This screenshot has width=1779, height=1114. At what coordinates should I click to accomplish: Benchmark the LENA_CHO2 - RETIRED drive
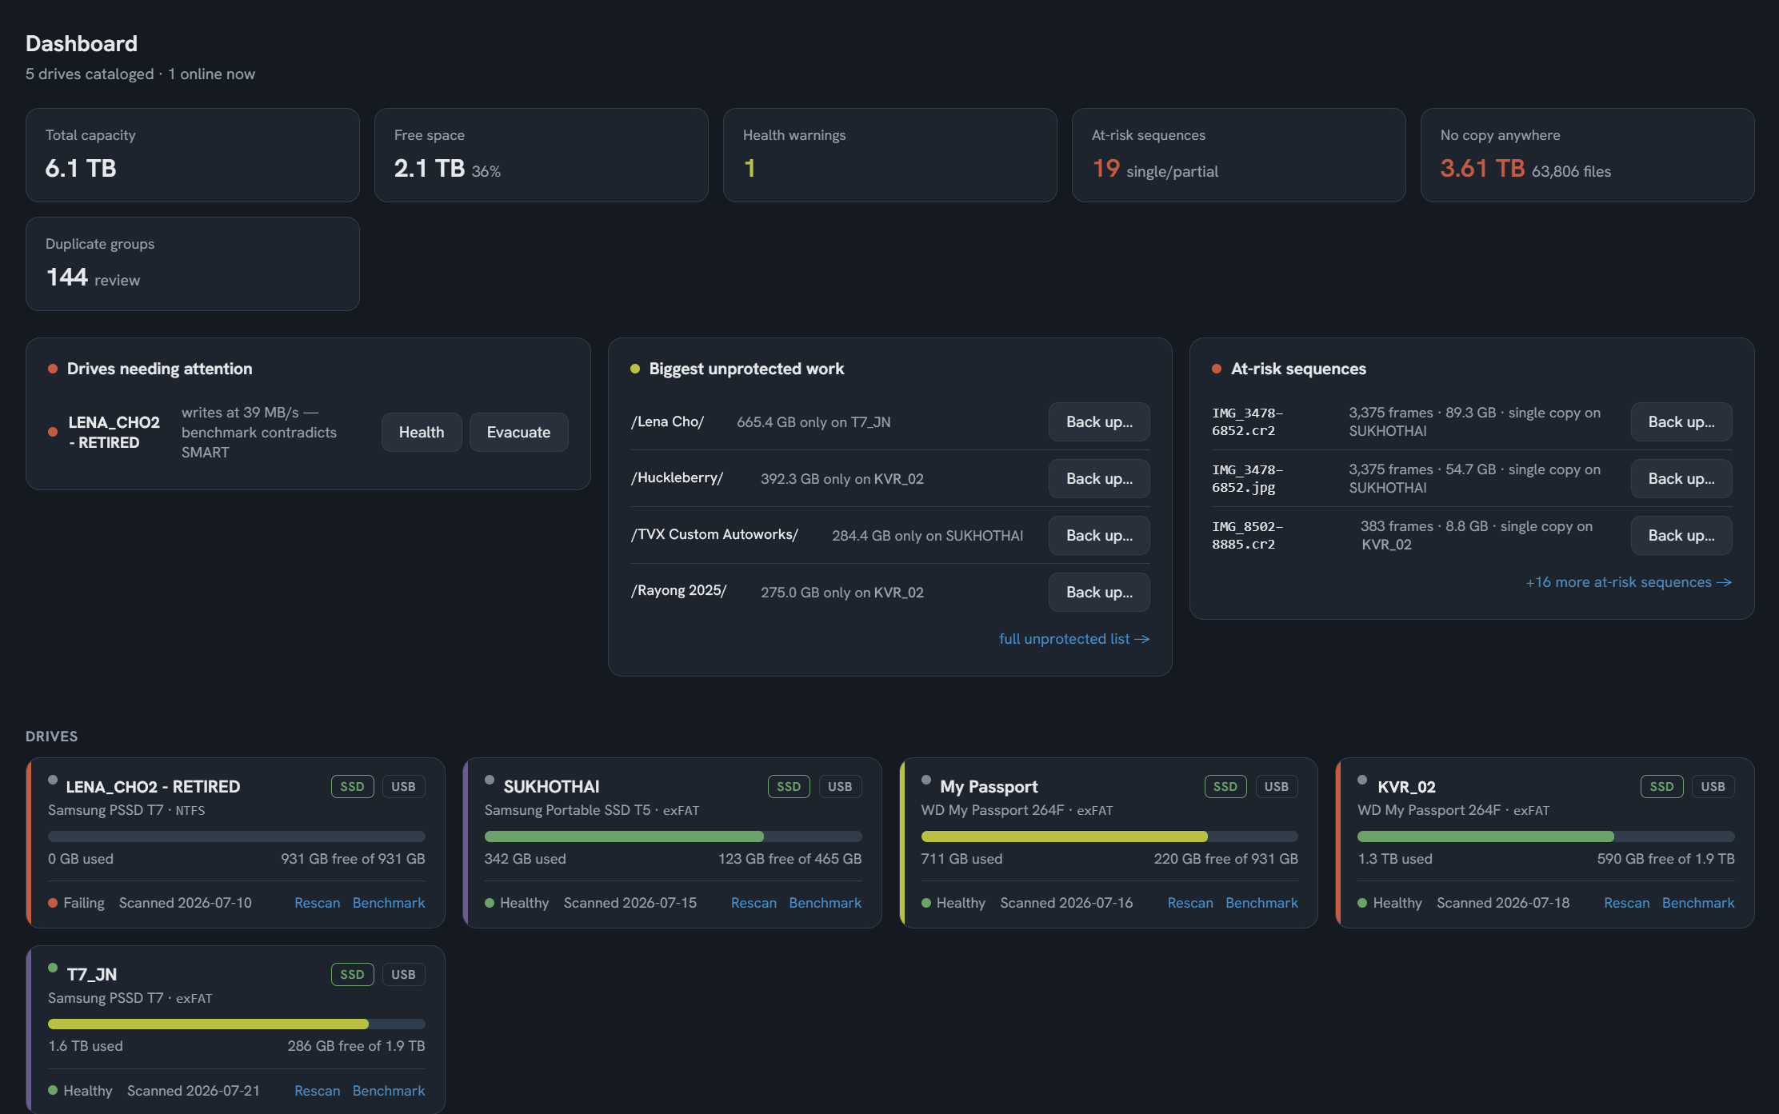(389, 902)
